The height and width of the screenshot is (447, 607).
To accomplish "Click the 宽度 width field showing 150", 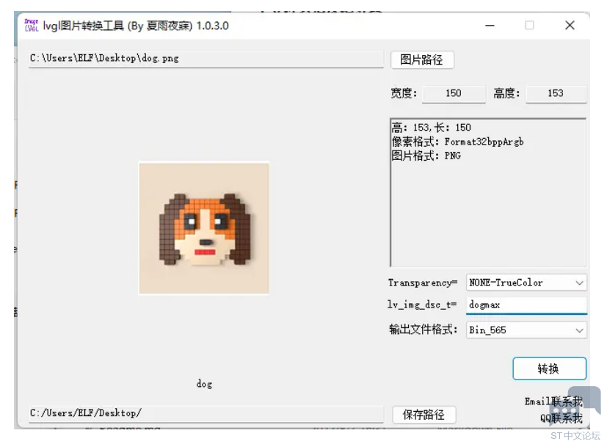I will (x=454, y=93).
